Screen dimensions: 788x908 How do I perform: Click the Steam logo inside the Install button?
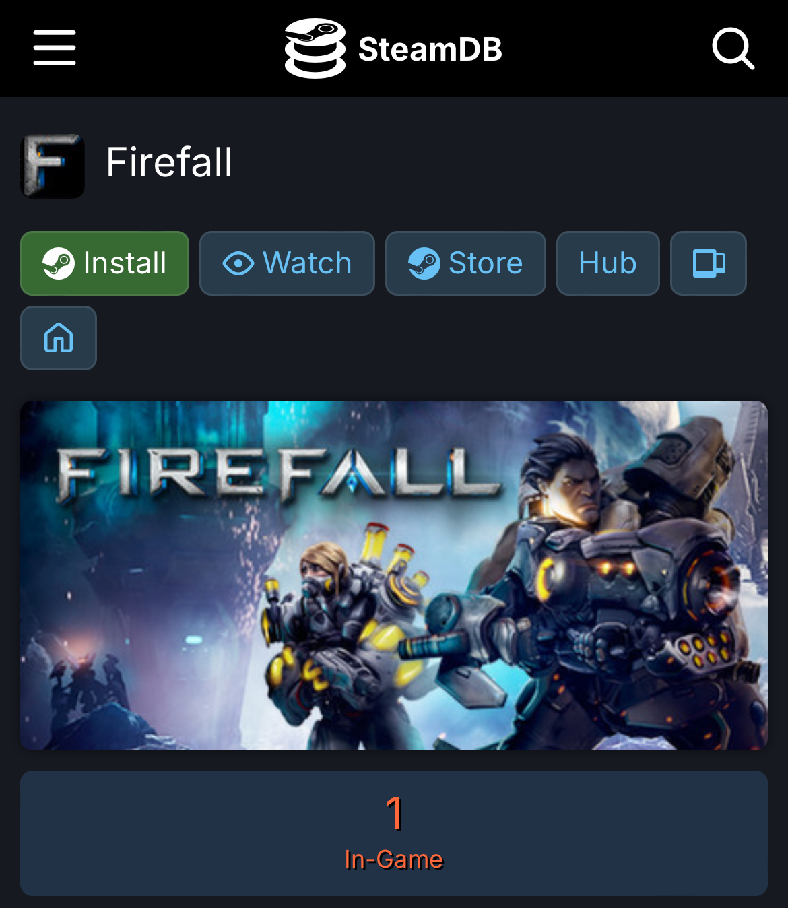59,263
